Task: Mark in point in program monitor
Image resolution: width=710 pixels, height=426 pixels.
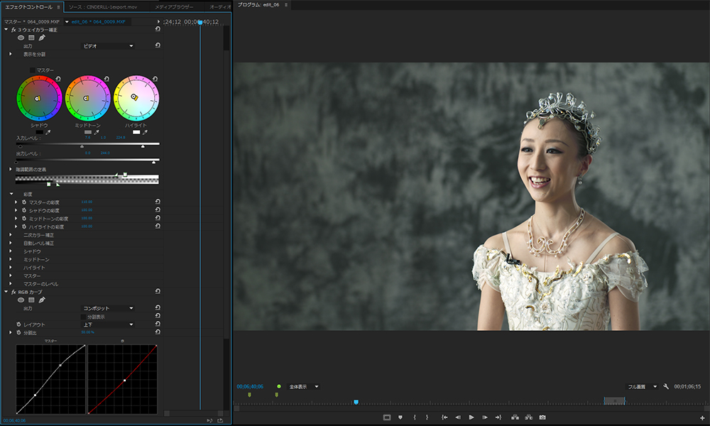Action: pos(415,417)
